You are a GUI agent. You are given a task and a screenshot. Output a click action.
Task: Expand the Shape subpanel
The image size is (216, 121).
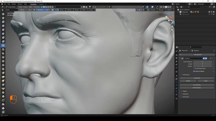click(x=185, y=91)
